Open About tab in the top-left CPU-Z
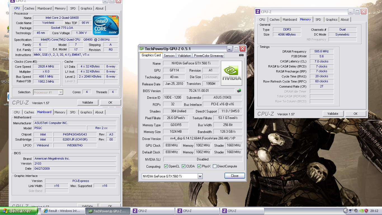Image resolution: width=382 pixels, height=215 pixels. tap(100, 8)
